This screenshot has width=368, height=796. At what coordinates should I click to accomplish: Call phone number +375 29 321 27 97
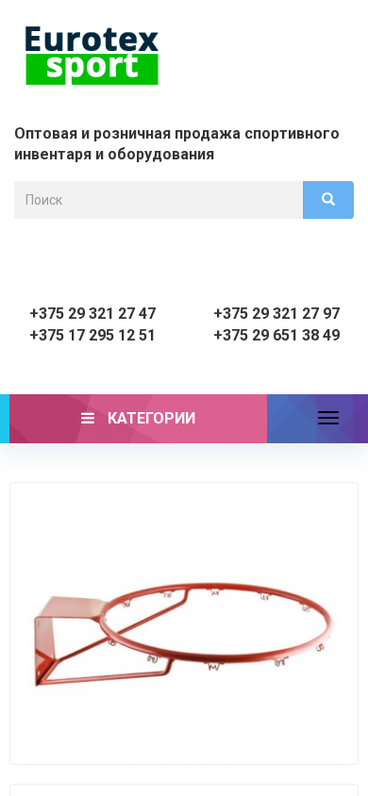(x=276, y=313)
